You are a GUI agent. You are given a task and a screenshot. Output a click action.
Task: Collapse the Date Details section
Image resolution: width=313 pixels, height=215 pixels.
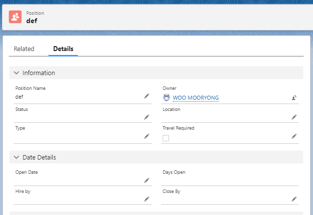17,158
